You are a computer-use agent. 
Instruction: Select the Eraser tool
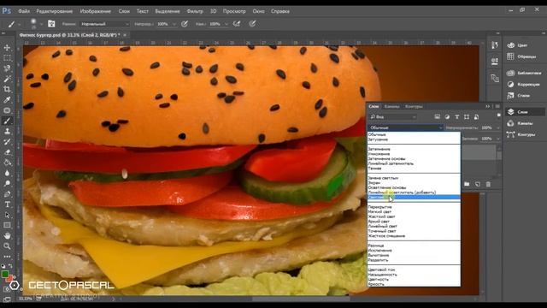click(7, 152)
